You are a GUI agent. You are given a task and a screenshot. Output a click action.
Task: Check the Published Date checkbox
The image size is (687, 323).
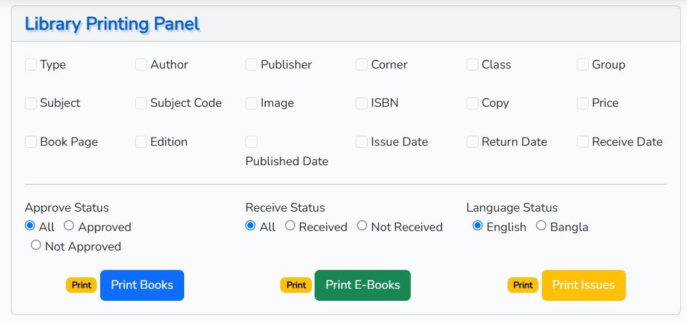[251, 142]
